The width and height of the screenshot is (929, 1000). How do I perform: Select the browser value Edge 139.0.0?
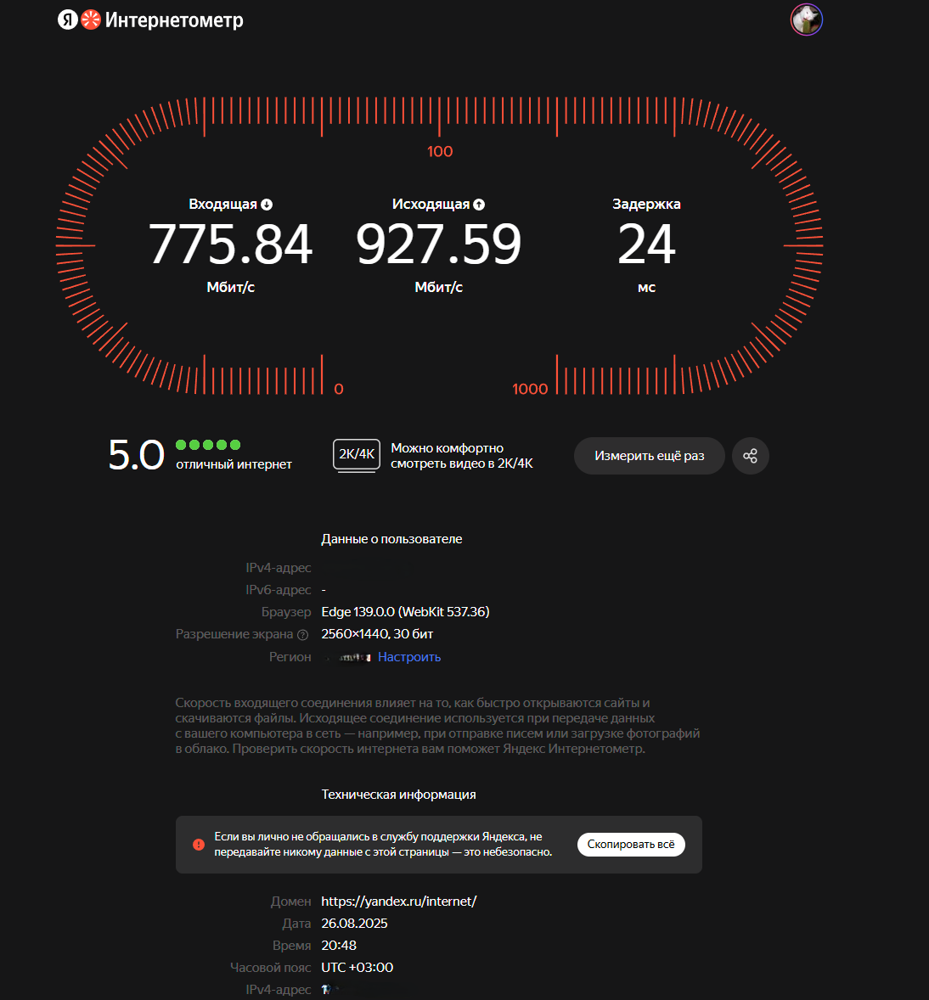click(x=405, y=611)
